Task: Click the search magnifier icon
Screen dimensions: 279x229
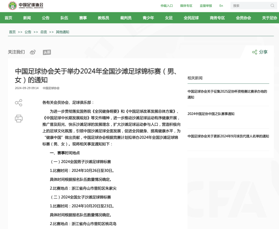Action: click(272, 6)
